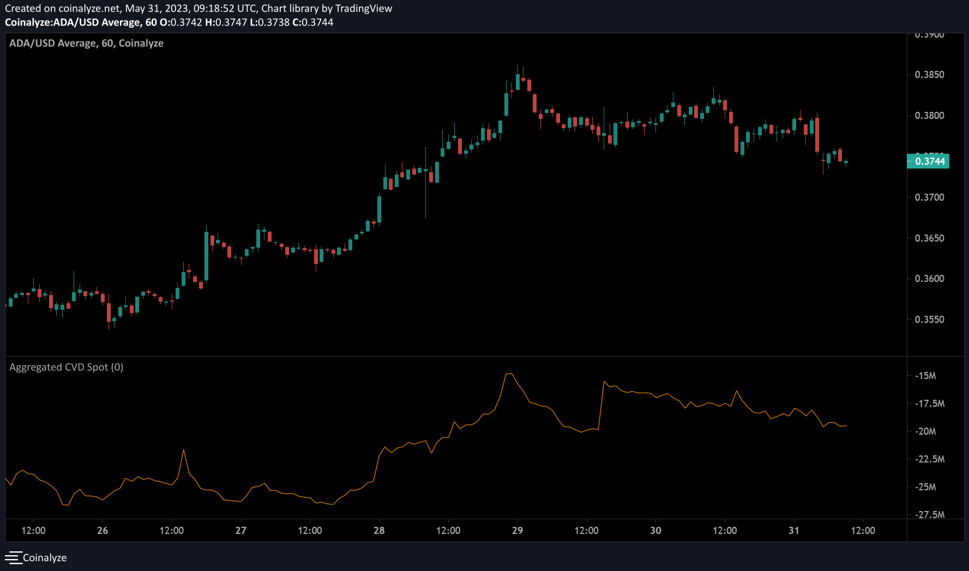Click the 0.3744 current price tag
The width and height of the screenshot is (969, 571).
[x=928, y=161]
